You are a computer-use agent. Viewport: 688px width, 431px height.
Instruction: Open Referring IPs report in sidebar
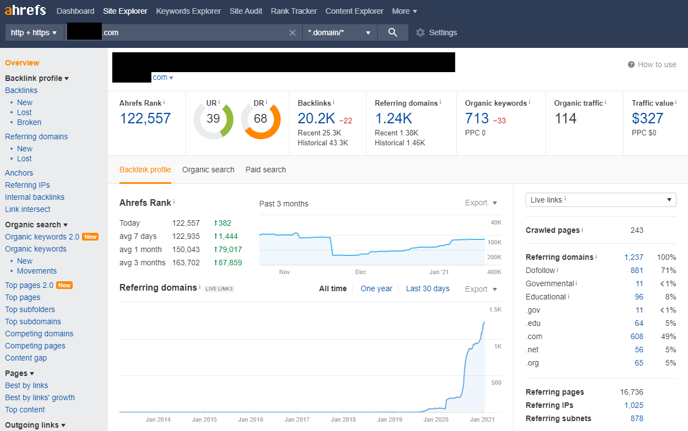point(28,185)
